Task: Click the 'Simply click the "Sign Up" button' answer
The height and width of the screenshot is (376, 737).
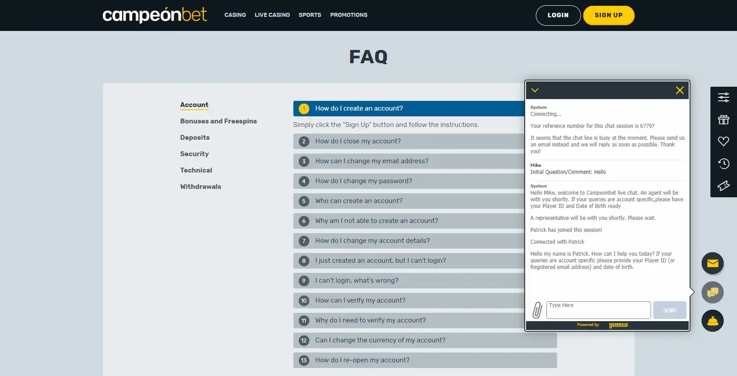Action: 386,125
